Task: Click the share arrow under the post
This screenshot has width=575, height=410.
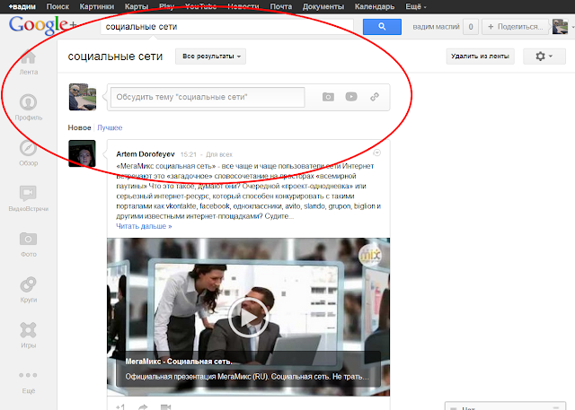Action: pyautogui.click(x=143, y=406)
